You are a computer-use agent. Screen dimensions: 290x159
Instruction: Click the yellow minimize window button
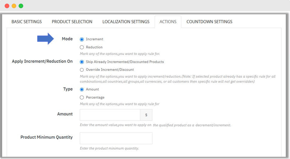14,6
